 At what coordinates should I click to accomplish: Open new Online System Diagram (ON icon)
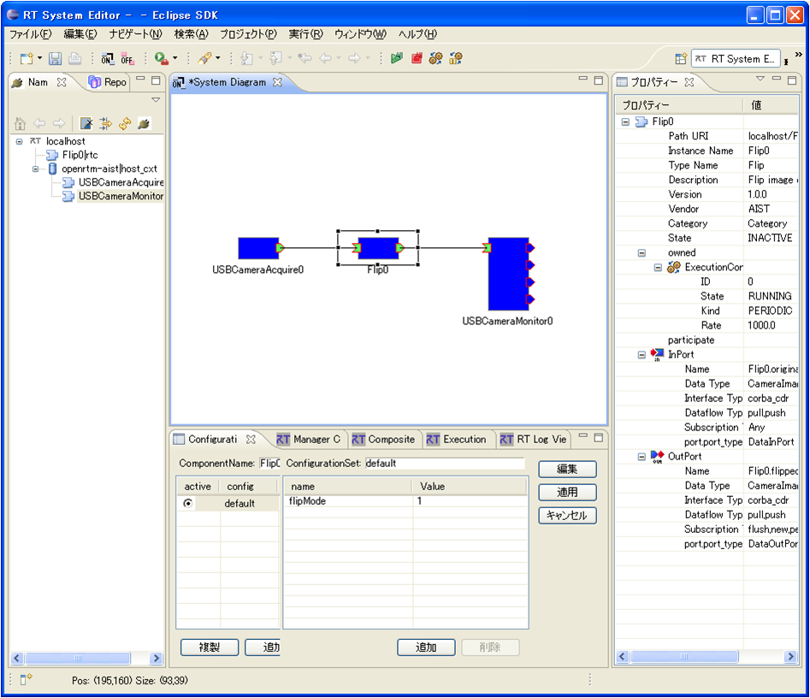point(108,58)
